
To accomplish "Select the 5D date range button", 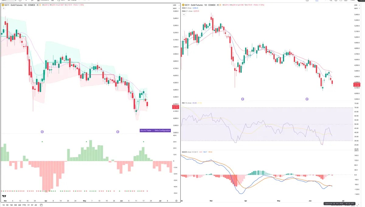I will tap(7, 205).
